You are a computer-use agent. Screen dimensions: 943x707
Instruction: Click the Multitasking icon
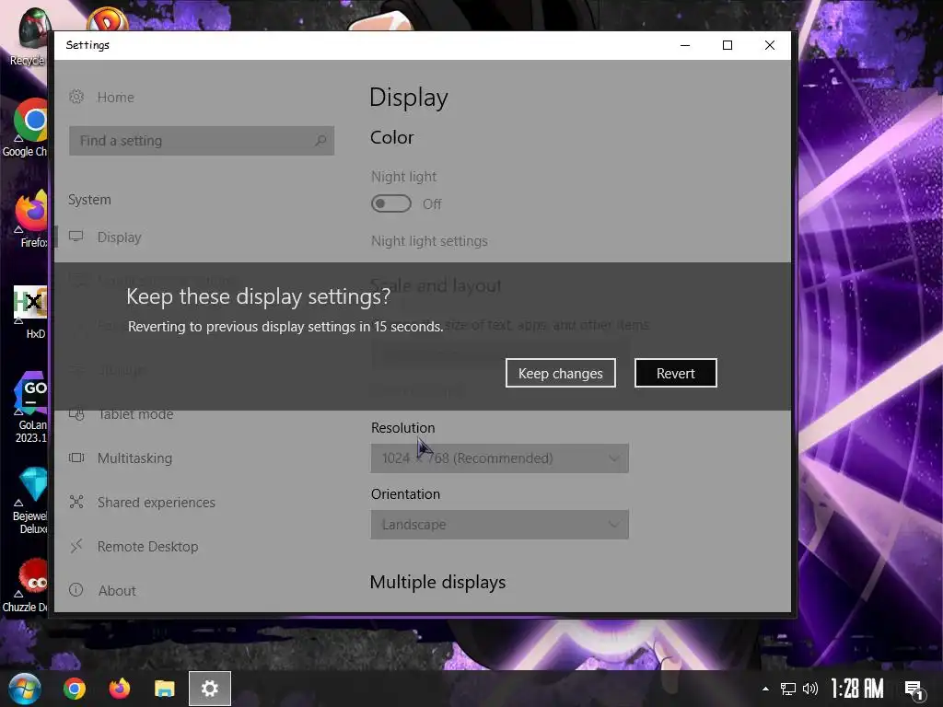click(76, 458)
